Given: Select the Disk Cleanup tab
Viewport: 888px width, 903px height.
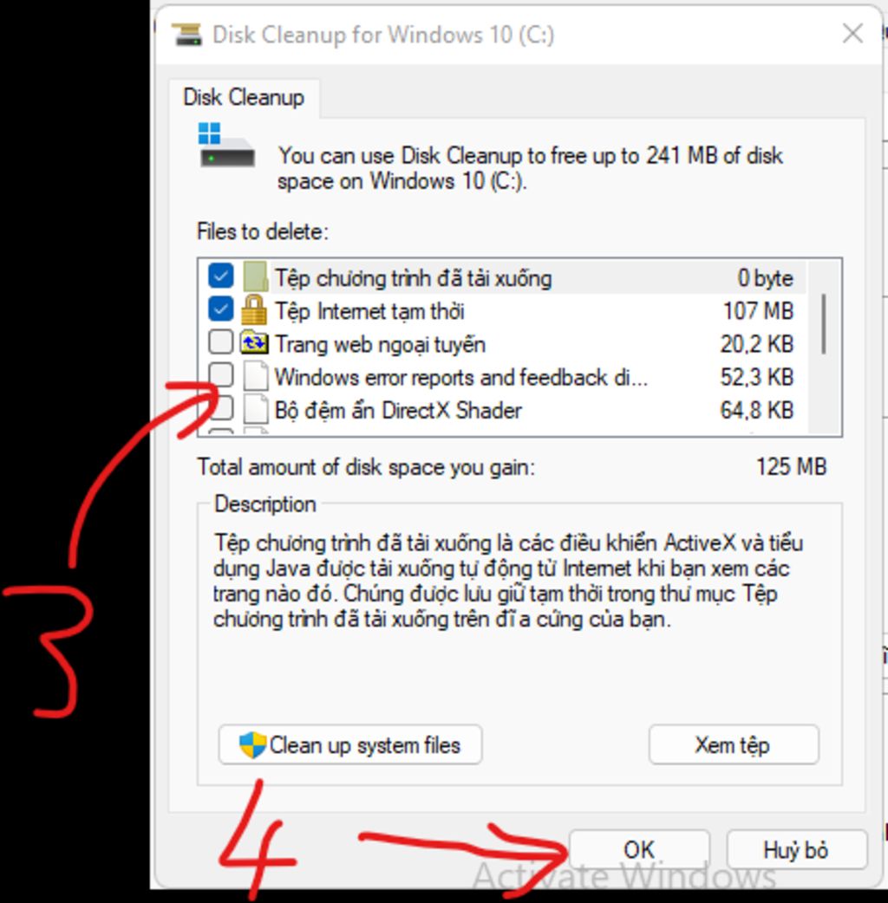Looking at the screenshot, I should tap(243, 97).
